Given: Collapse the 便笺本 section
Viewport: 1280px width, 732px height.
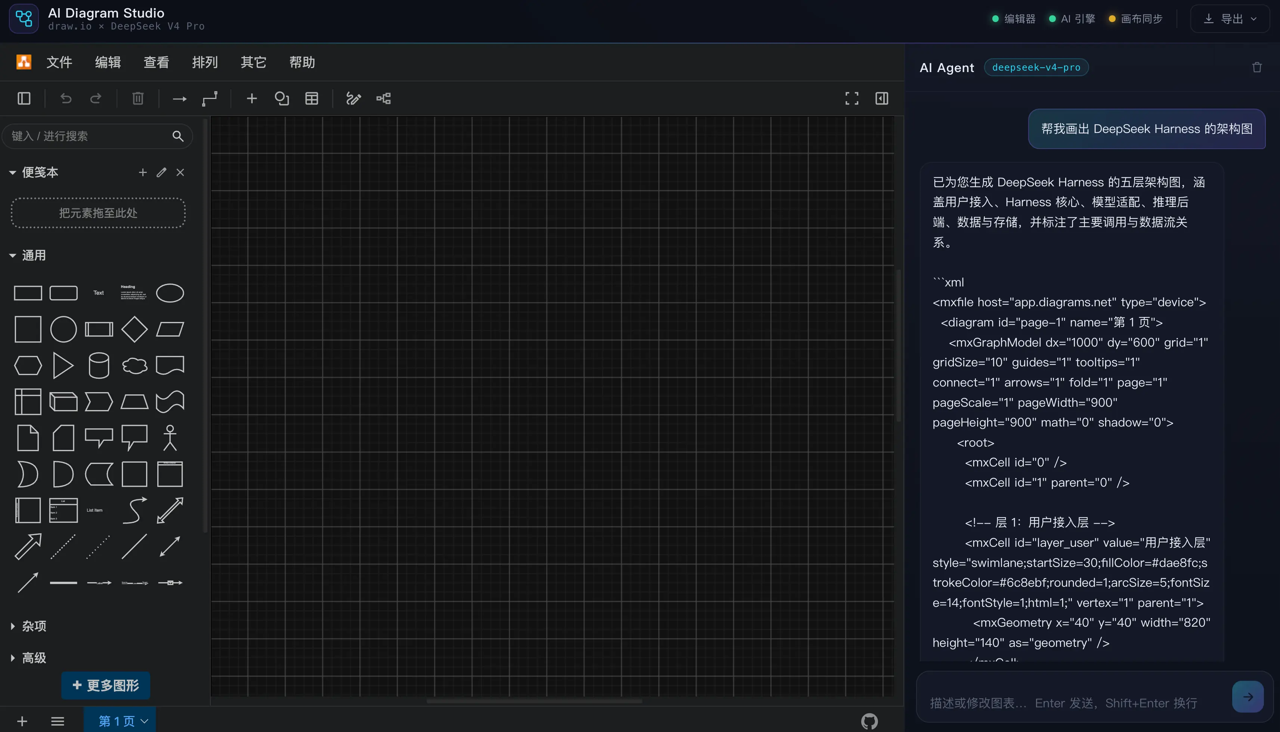Looking at the screenshot, I should pos(13,173).
